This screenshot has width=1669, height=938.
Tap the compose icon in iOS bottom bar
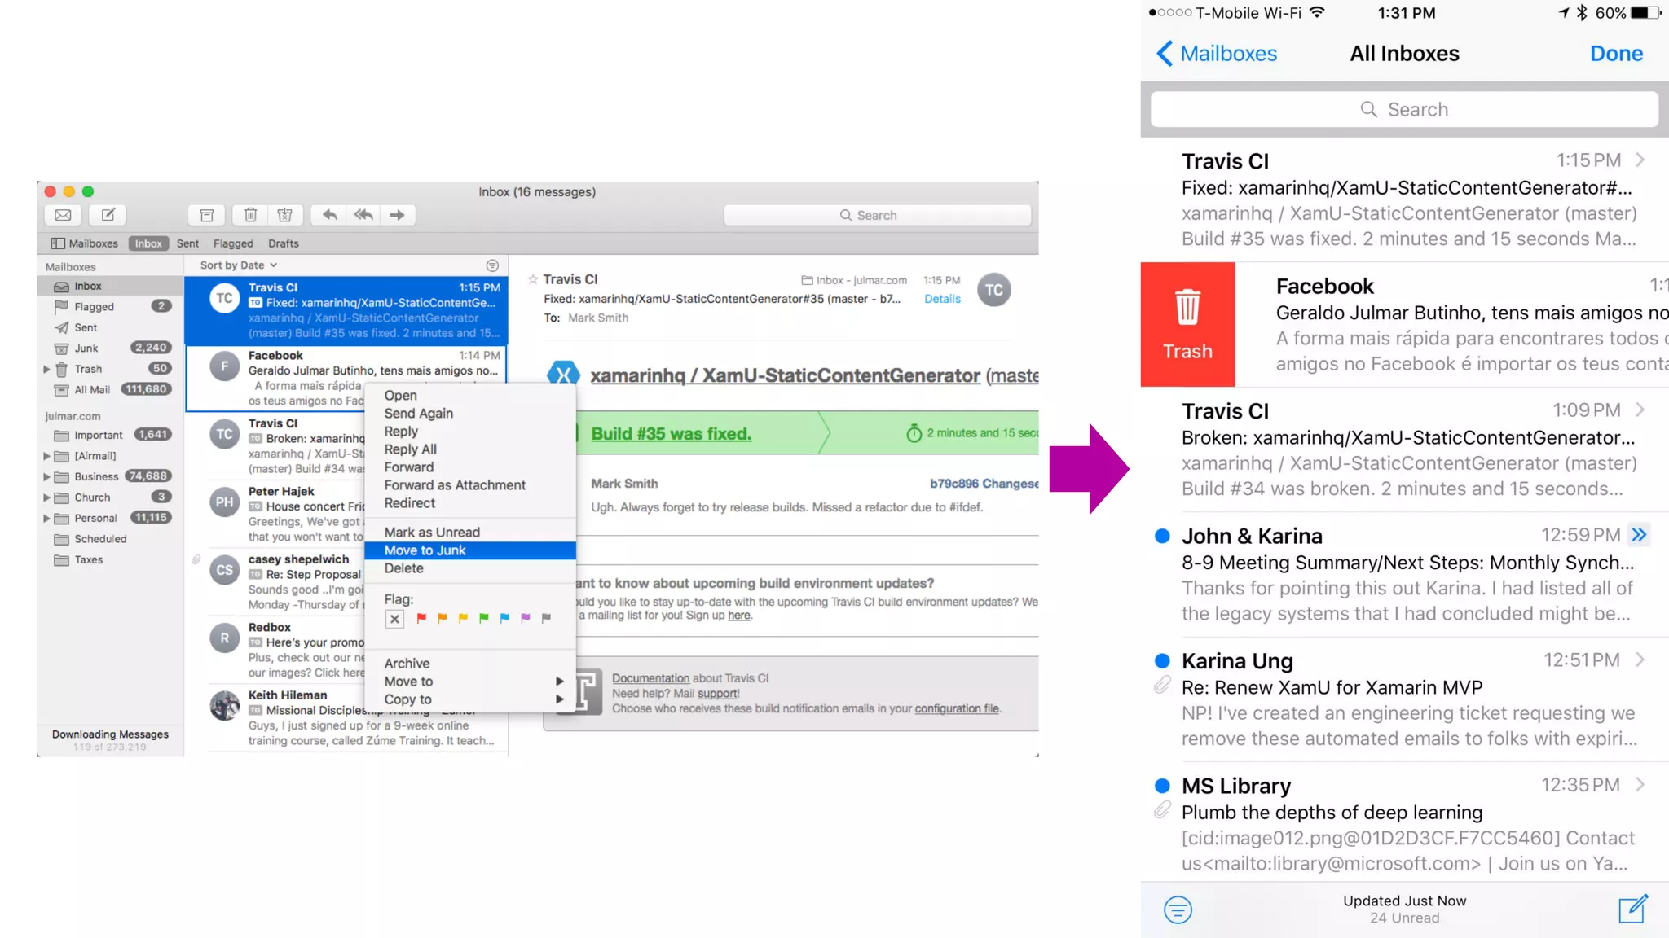tap(1632, 909)
